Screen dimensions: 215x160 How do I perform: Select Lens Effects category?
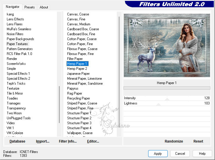pos(15,19)
